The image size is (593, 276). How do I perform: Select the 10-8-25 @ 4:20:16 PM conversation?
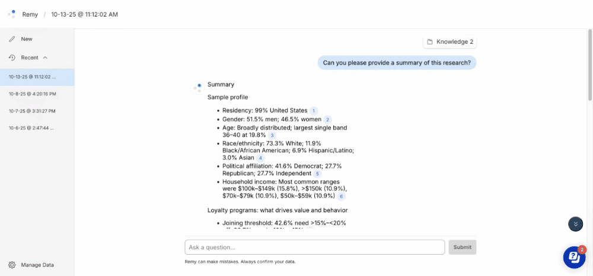pyautogui.click(x=33, y=94)
